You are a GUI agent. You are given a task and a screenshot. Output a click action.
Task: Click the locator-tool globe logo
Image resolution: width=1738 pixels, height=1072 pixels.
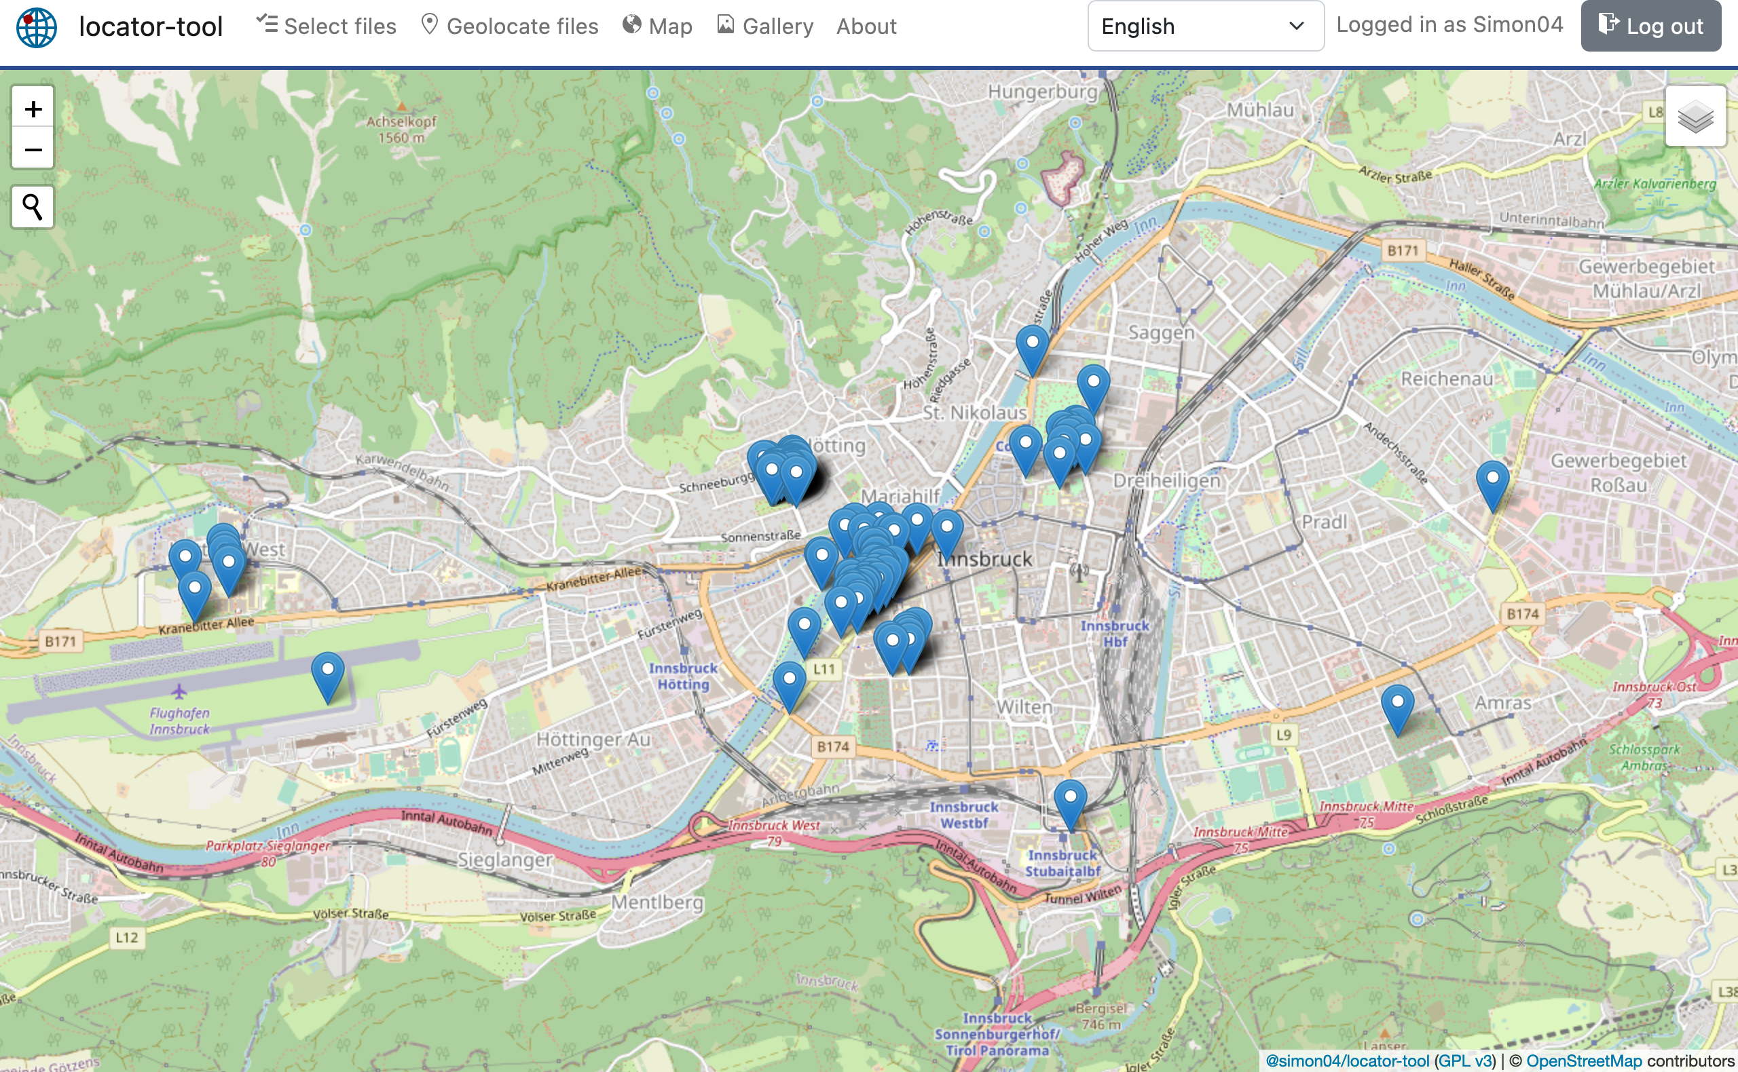pyautogui.click(x=36, y=27)
